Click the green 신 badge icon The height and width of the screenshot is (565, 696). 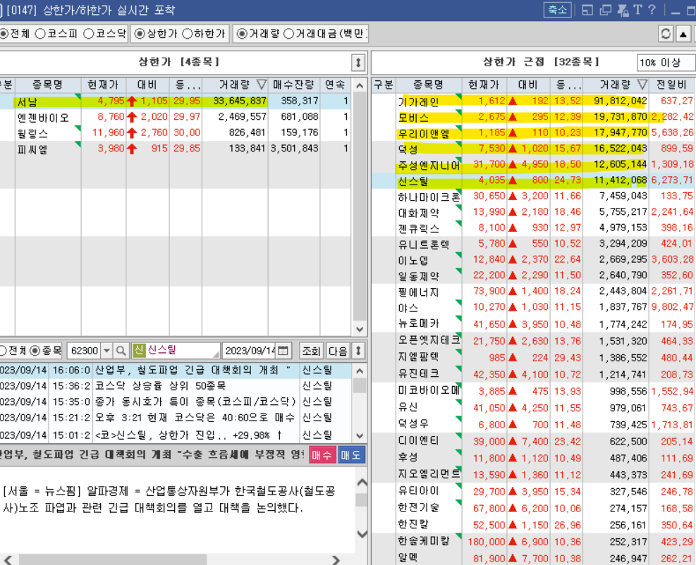point(139,350)
